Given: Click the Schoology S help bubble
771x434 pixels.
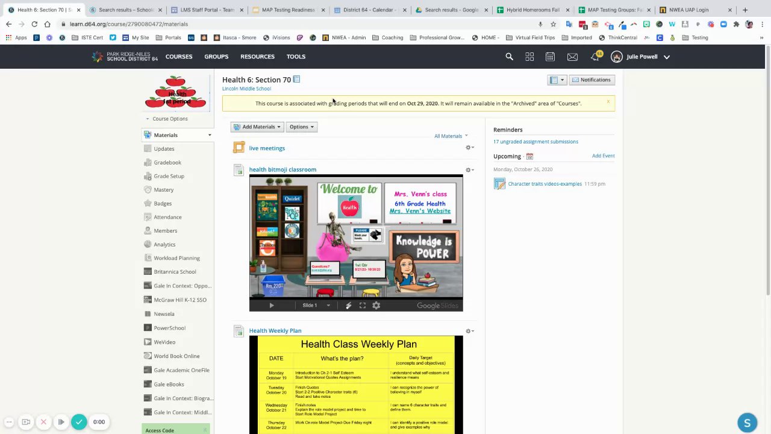Looking at the screenshot, I should [x=747, y=423].
